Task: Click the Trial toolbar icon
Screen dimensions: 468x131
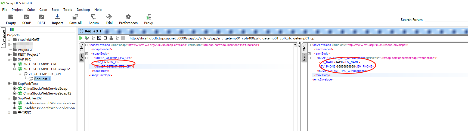Action: pos(109,17)
